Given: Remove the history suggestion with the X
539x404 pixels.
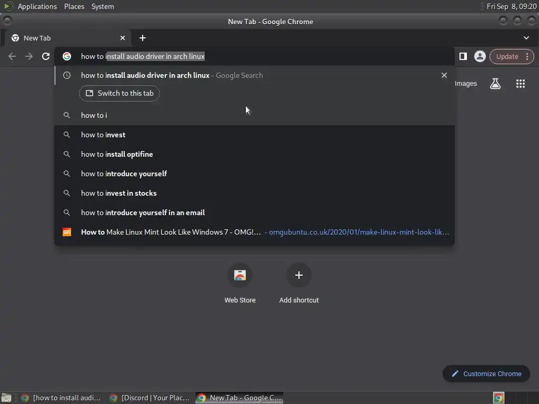Looking at the screenshot, I should click(x=444, y=75).
